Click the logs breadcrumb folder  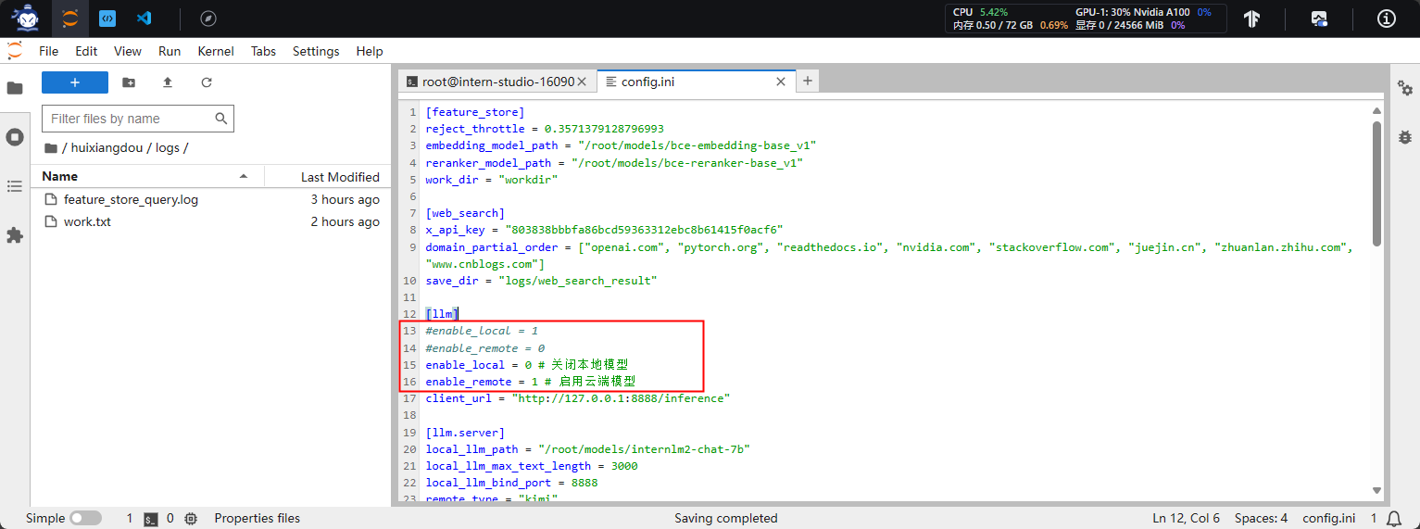coord(167,148)
